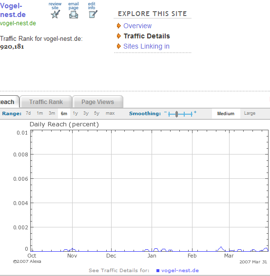Switch to the Traffic Rank tab
270x276 pixels.
click(x=46, y=102)
